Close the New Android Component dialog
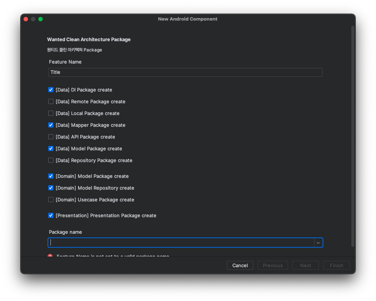Image resolution: width=376 pixels, height=301 pixels. tap(26, 19)
